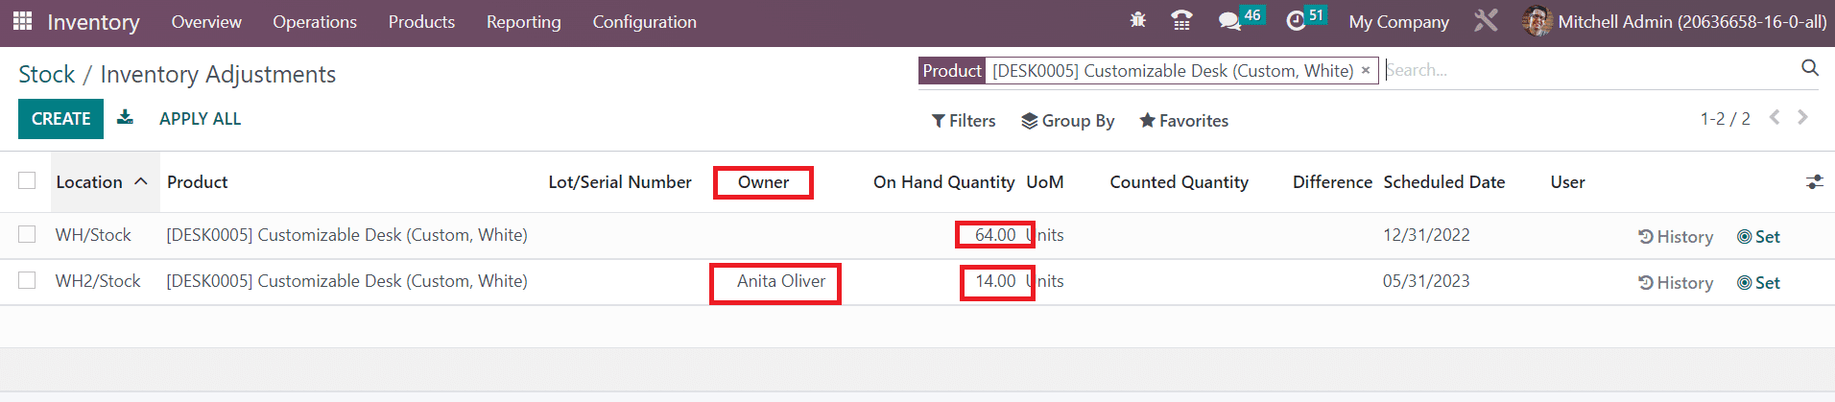
Task: Remove the Product filter facet
Action: pos(1366,70)
